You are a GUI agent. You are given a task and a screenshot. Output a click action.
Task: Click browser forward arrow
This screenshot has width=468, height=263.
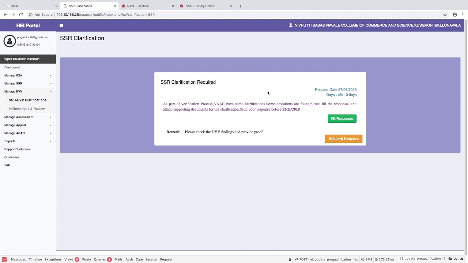13,15
